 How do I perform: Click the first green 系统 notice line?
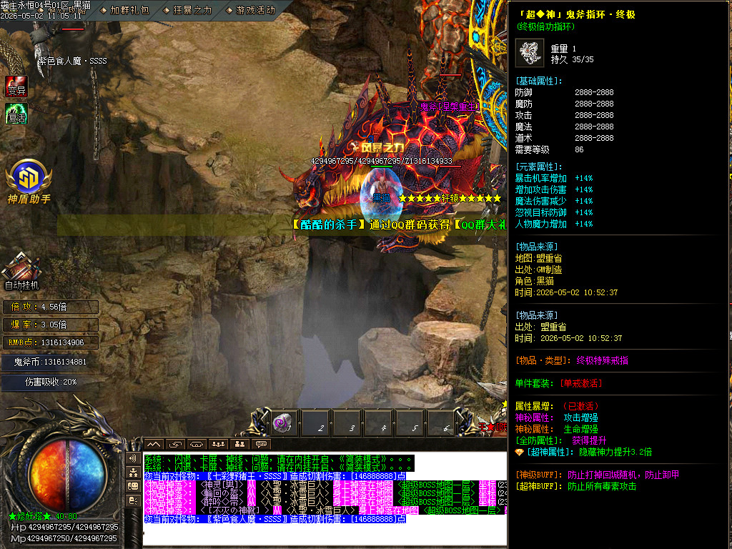pos(279,460)
